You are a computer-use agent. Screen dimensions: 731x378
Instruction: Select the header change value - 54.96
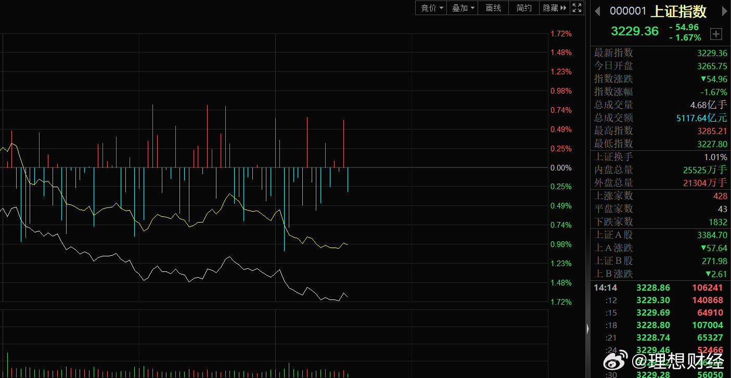point(684,27)
